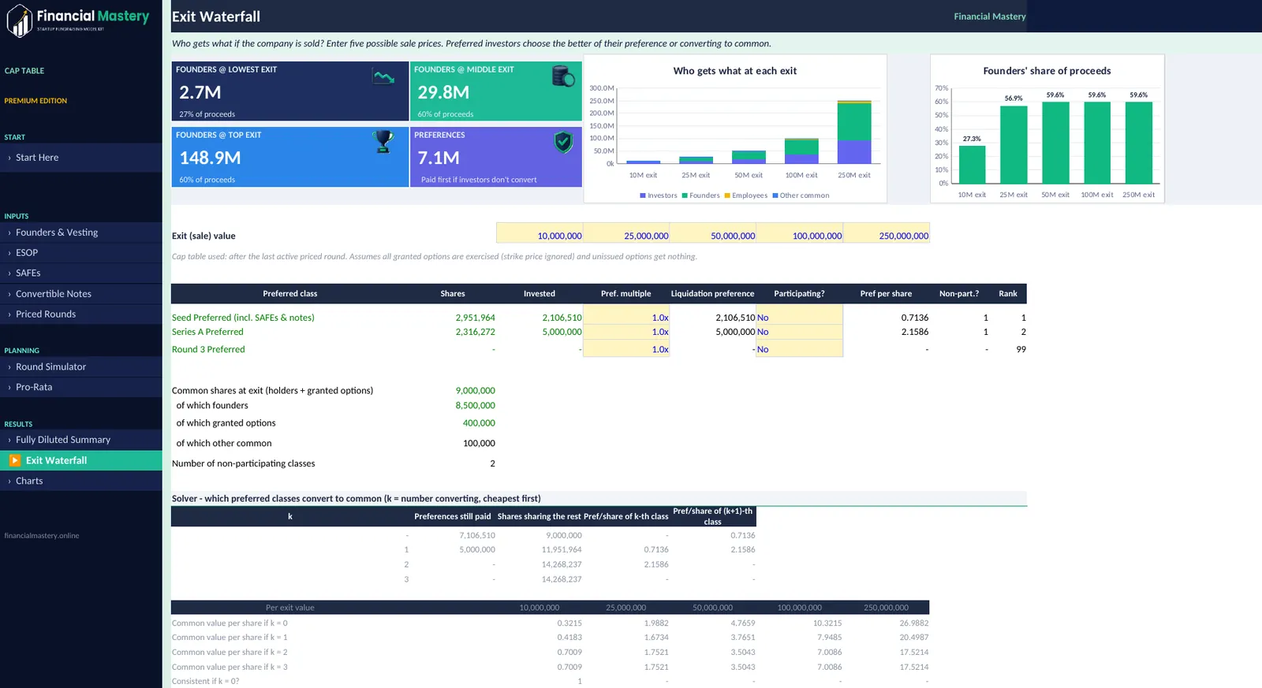Click the Seed Preferred (incl. SAFEs & notes) row label

coord(243,318)
